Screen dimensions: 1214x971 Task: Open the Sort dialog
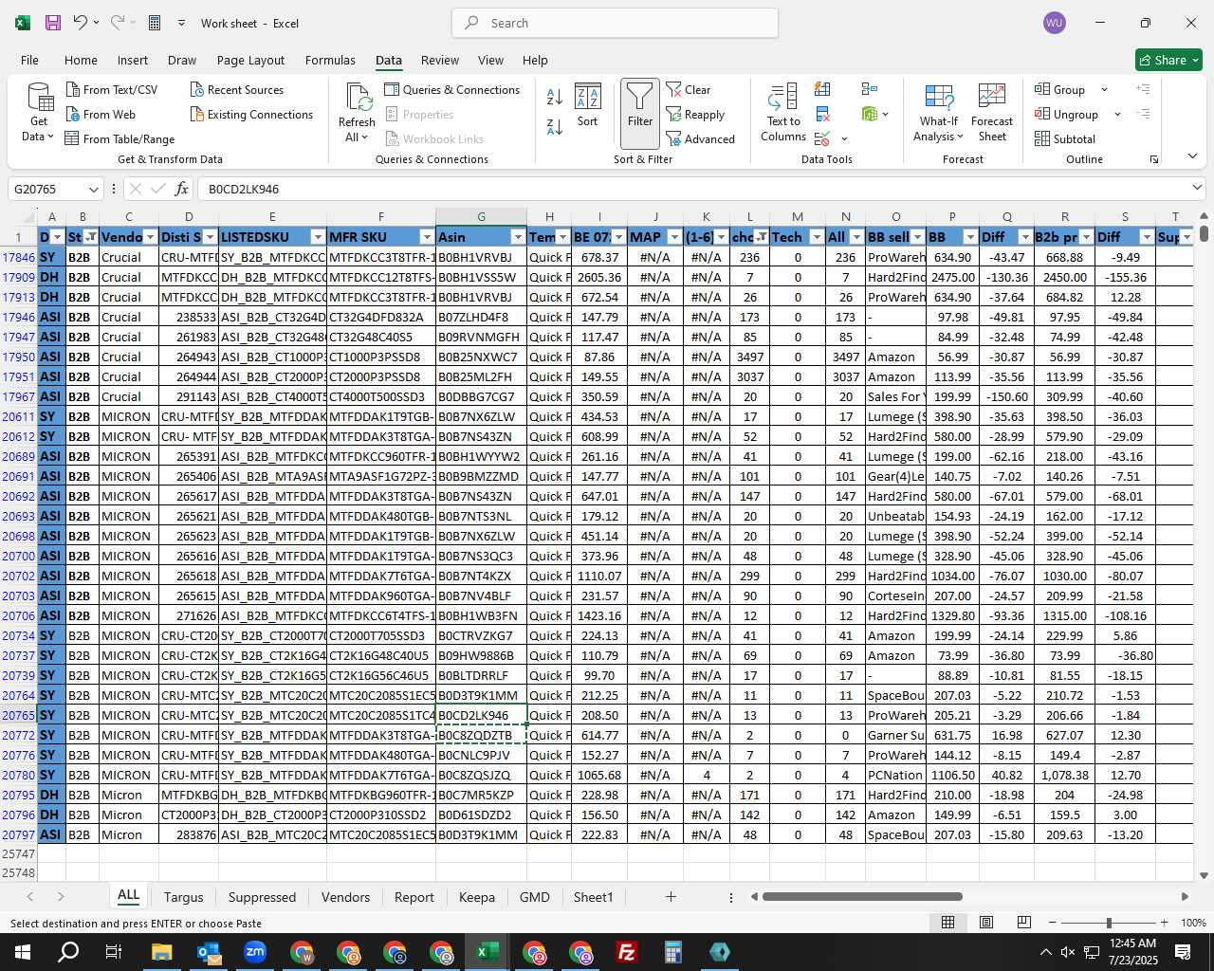click(588, 105)
